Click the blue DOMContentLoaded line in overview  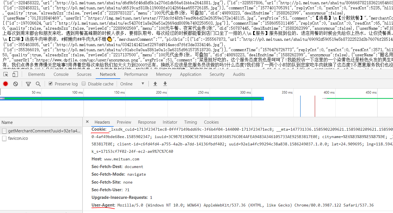pos(300,106)
